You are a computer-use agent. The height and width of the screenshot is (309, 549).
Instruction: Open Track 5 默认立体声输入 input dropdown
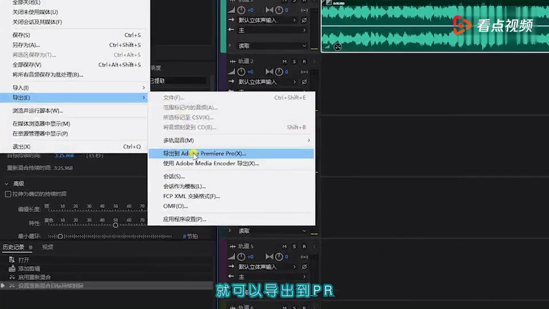coord(267,267)
